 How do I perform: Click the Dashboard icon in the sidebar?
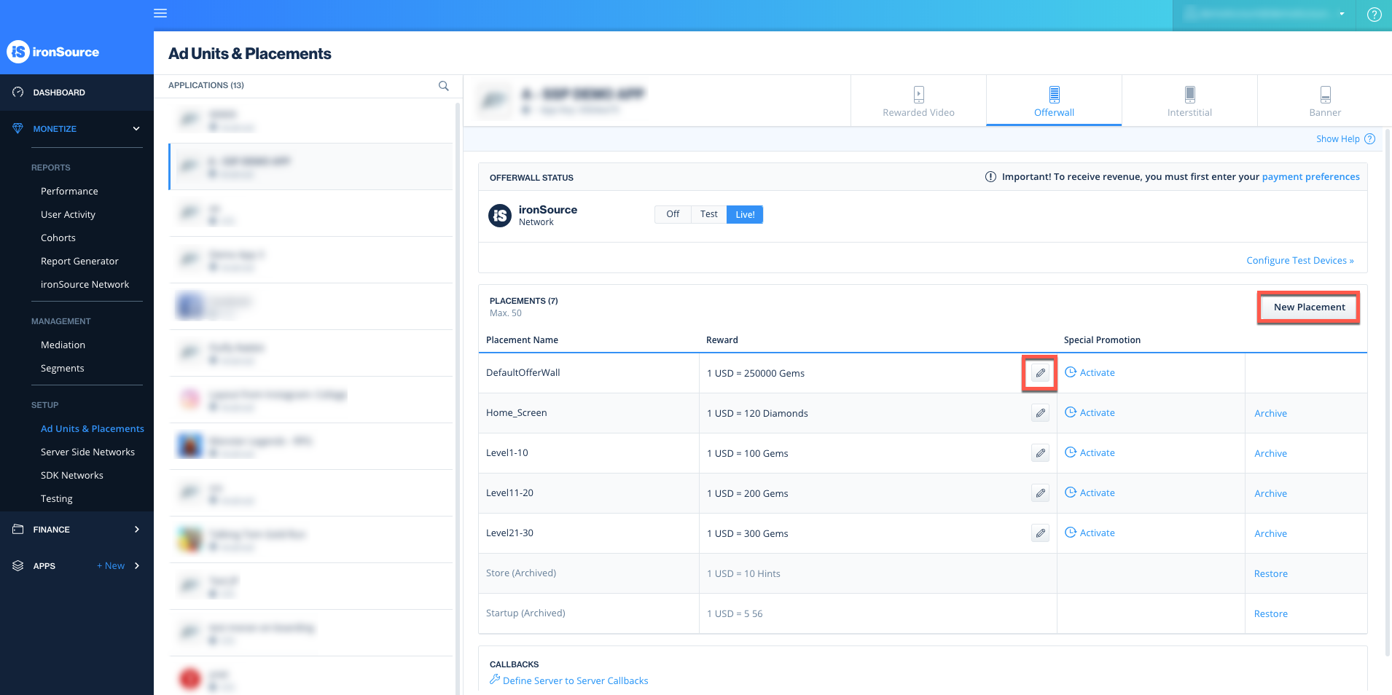(17, 92)
